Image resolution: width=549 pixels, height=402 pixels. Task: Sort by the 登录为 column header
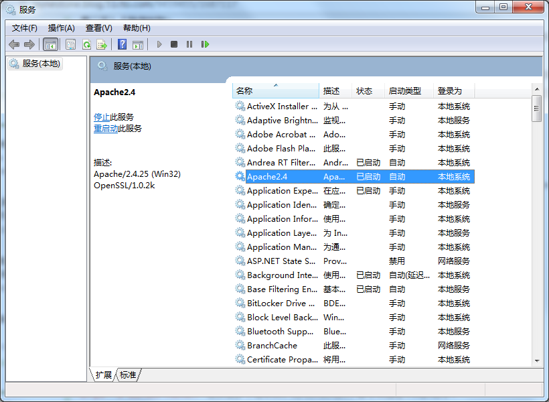(454, 90)
